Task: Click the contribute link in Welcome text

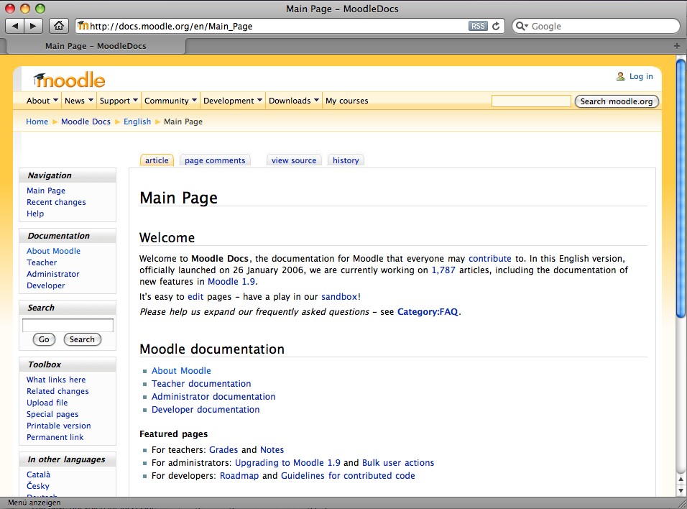Action: tap(490, 258)
